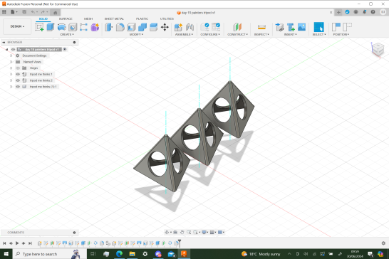Click the ViewCube in the viewport corner

(x=378, y=49)
